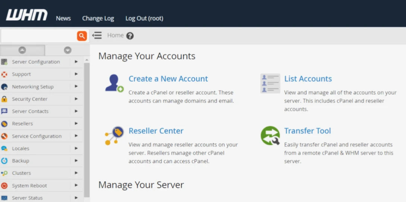The image size is (406, 202).
Task: Expand the Service Configuration arrow
Action: 76,136
